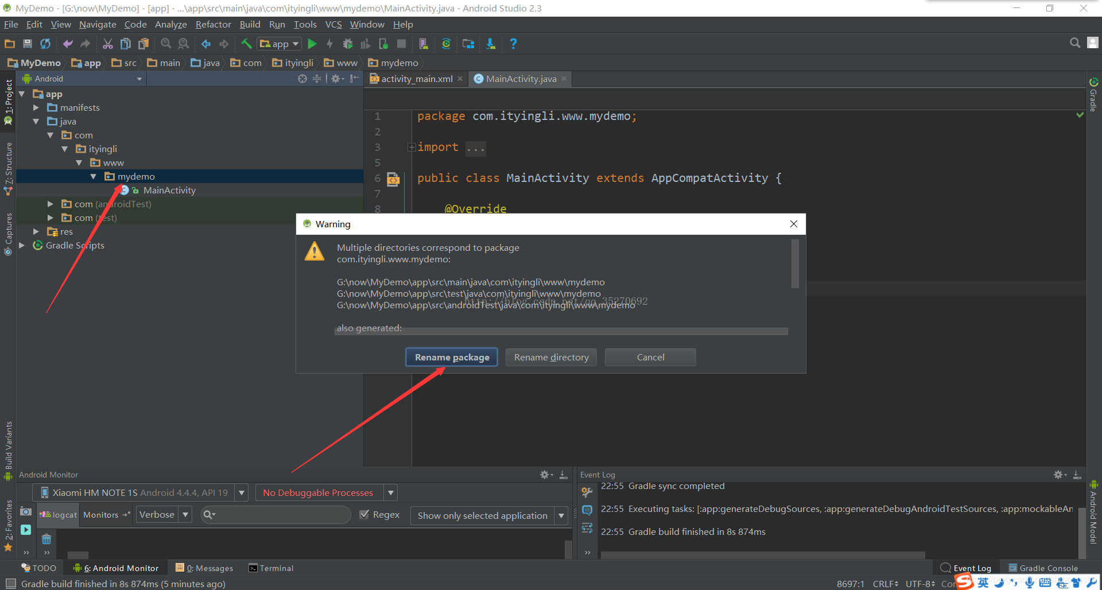
Task: Expand the import fold in editor
Action: tap(412, 147)
